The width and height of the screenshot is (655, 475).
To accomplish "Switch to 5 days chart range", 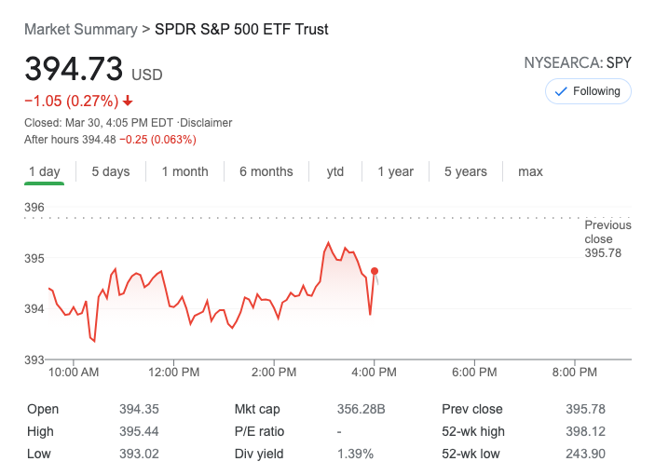I will pos(111,171).
